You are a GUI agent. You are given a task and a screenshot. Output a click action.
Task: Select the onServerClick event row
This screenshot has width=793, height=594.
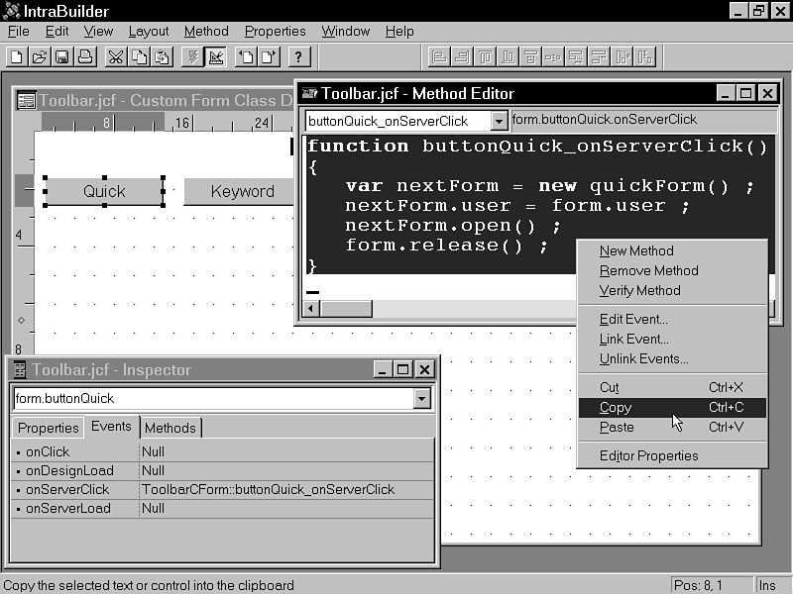tap(222, 489)
